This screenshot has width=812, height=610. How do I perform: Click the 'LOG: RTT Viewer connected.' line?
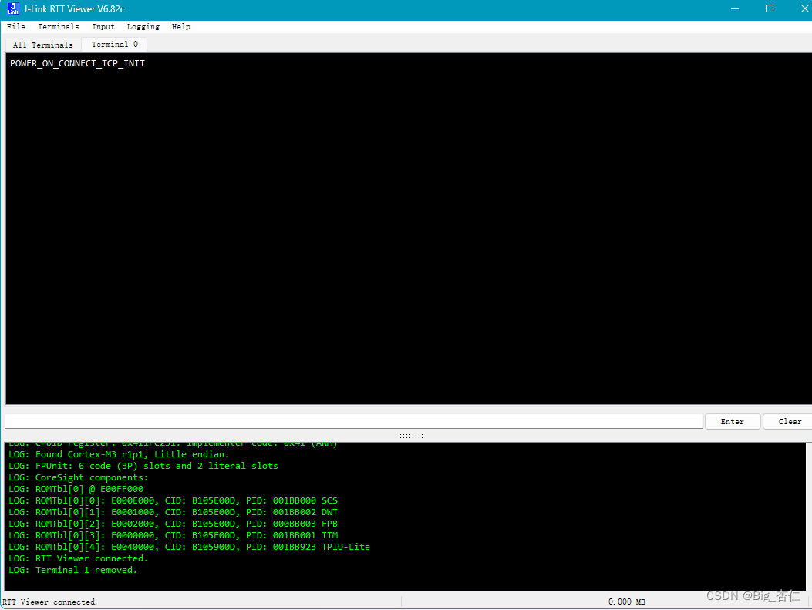click(78, 558)
